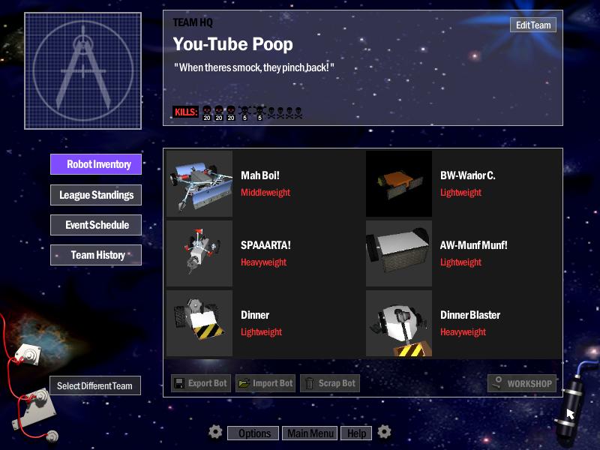The image size is (600, 450).
Task: Enter the WORKSHOP
Action: [522, 383]
